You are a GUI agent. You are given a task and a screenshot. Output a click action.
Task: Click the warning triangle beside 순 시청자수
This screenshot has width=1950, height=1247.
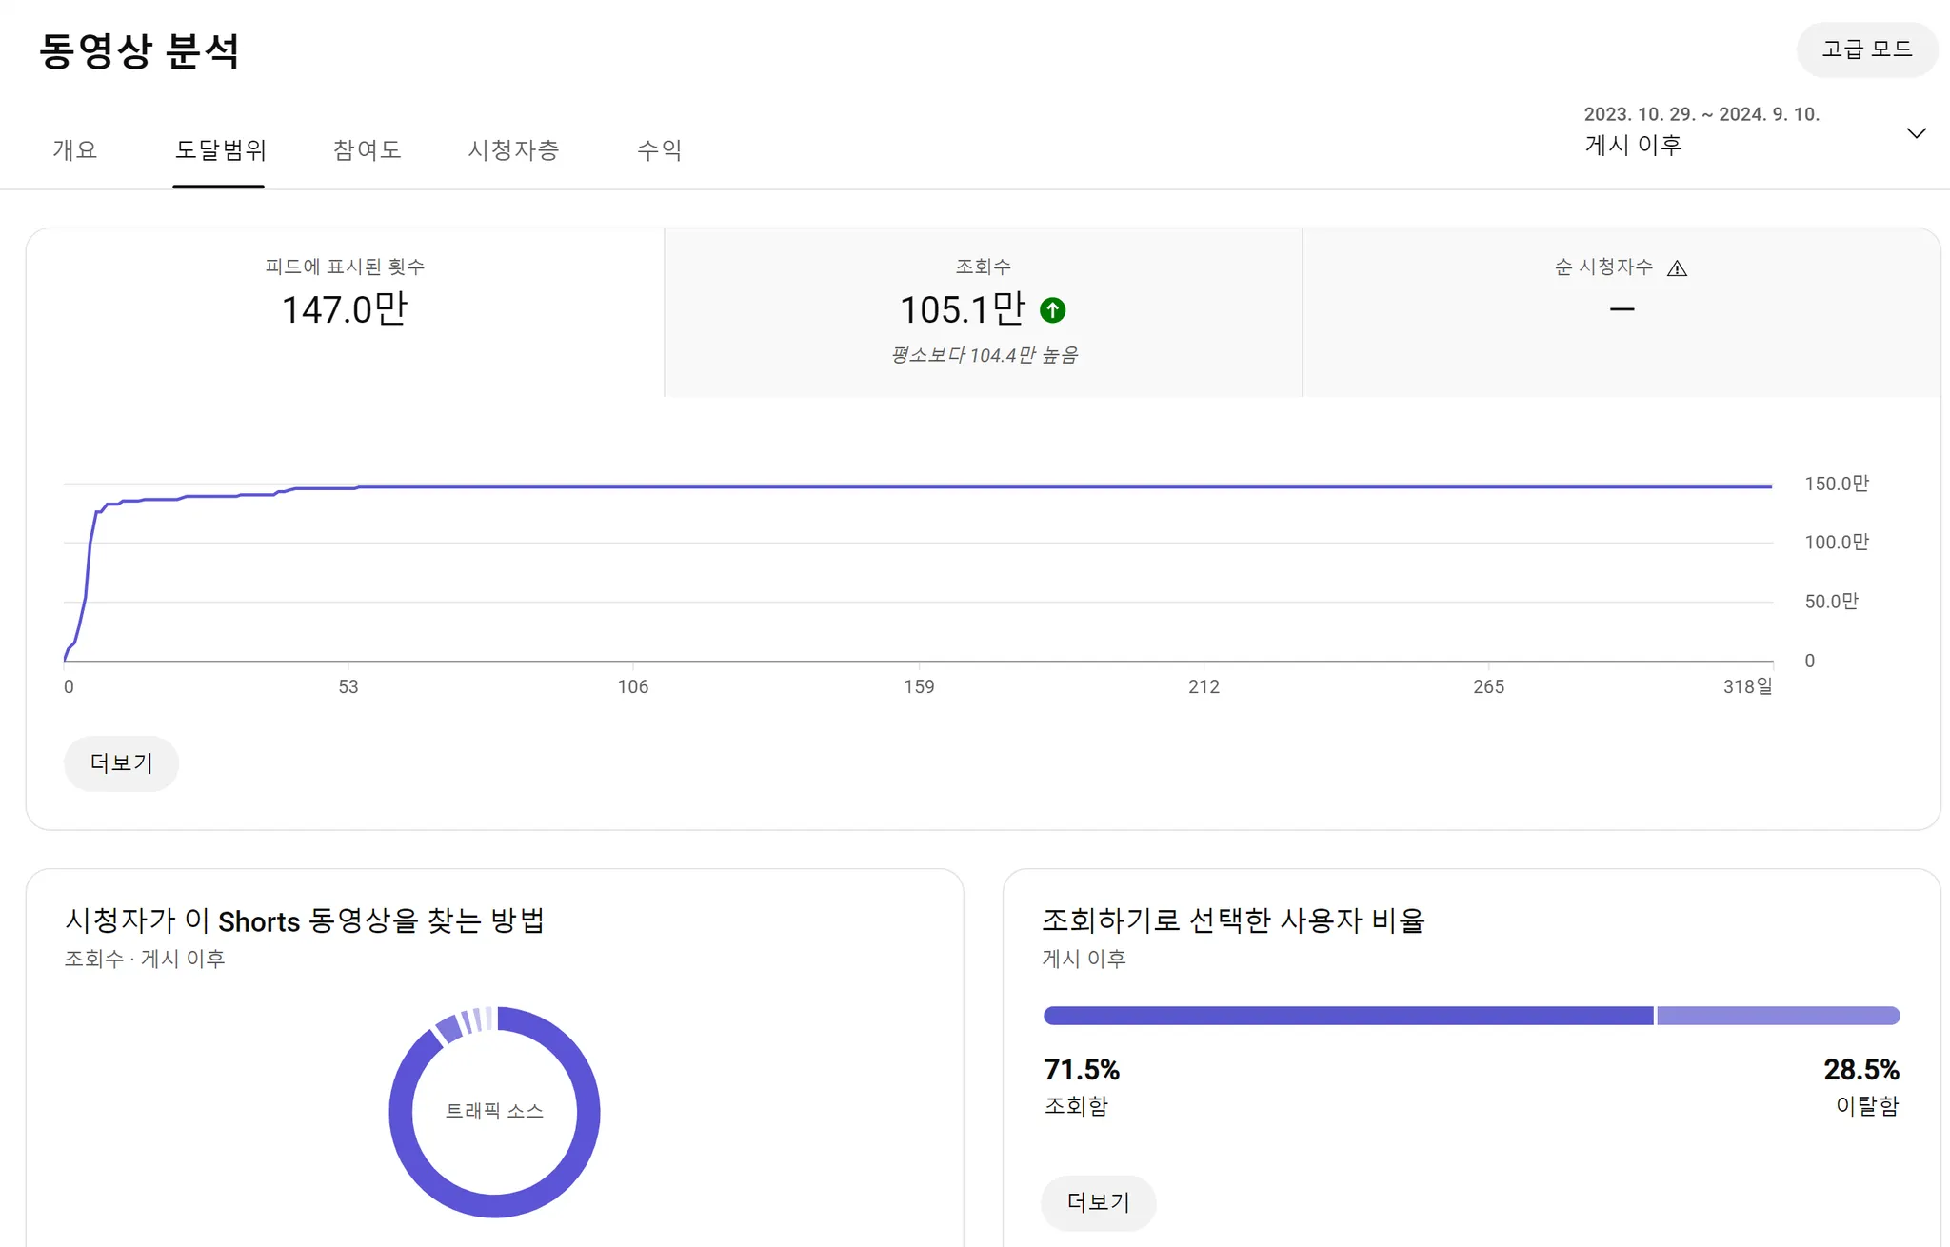click(x=1677, y=268)
